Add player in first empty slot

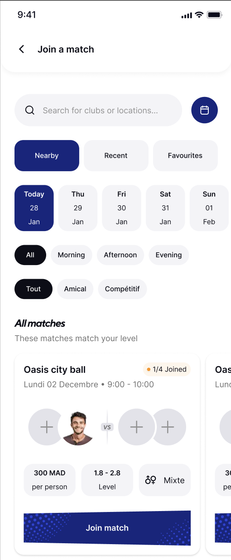coord(46,427)
